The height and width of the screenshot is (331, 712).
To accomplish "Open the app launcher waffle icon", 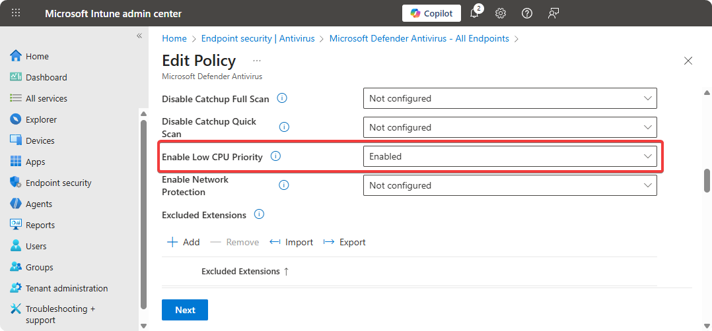I will click(16, 13).
